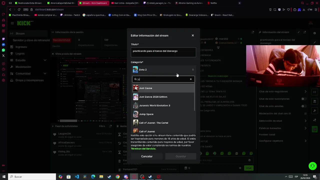Viewport: 320px width, 180px height.
Task: Open the Términos del Servicio link
Action: coord(143,149)
